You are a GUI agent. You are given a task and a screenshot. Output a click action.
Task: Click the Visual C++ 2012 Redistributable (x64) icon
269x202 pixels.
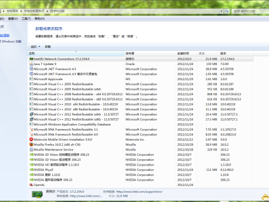(x=31, y=115)
